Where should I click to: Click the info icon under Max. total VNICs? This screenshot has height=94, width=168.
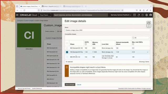tap(133, 44)
